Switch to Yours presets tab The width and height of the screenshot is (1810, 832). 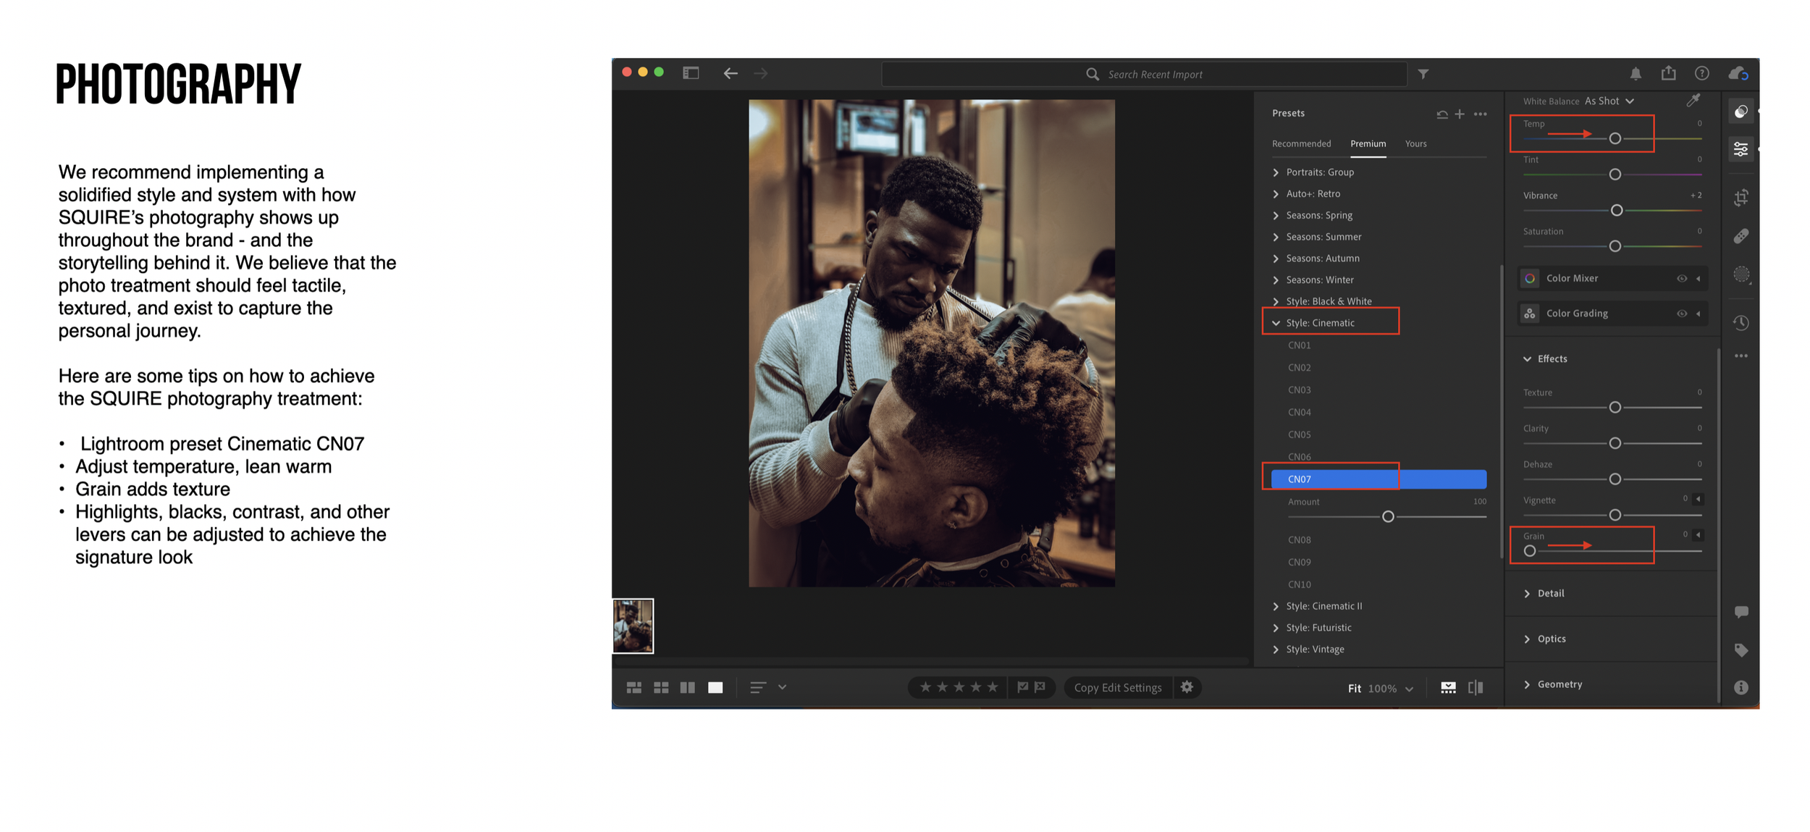pos(1415,143)
